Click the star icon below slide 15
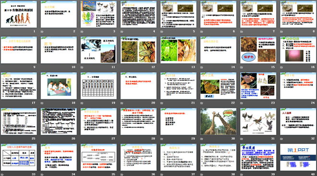Screen dimensions: 317x176 (x=242, y=67)
